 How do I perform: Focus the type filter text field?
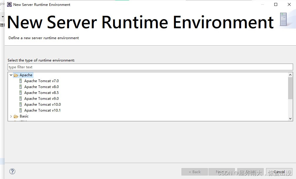150,67
